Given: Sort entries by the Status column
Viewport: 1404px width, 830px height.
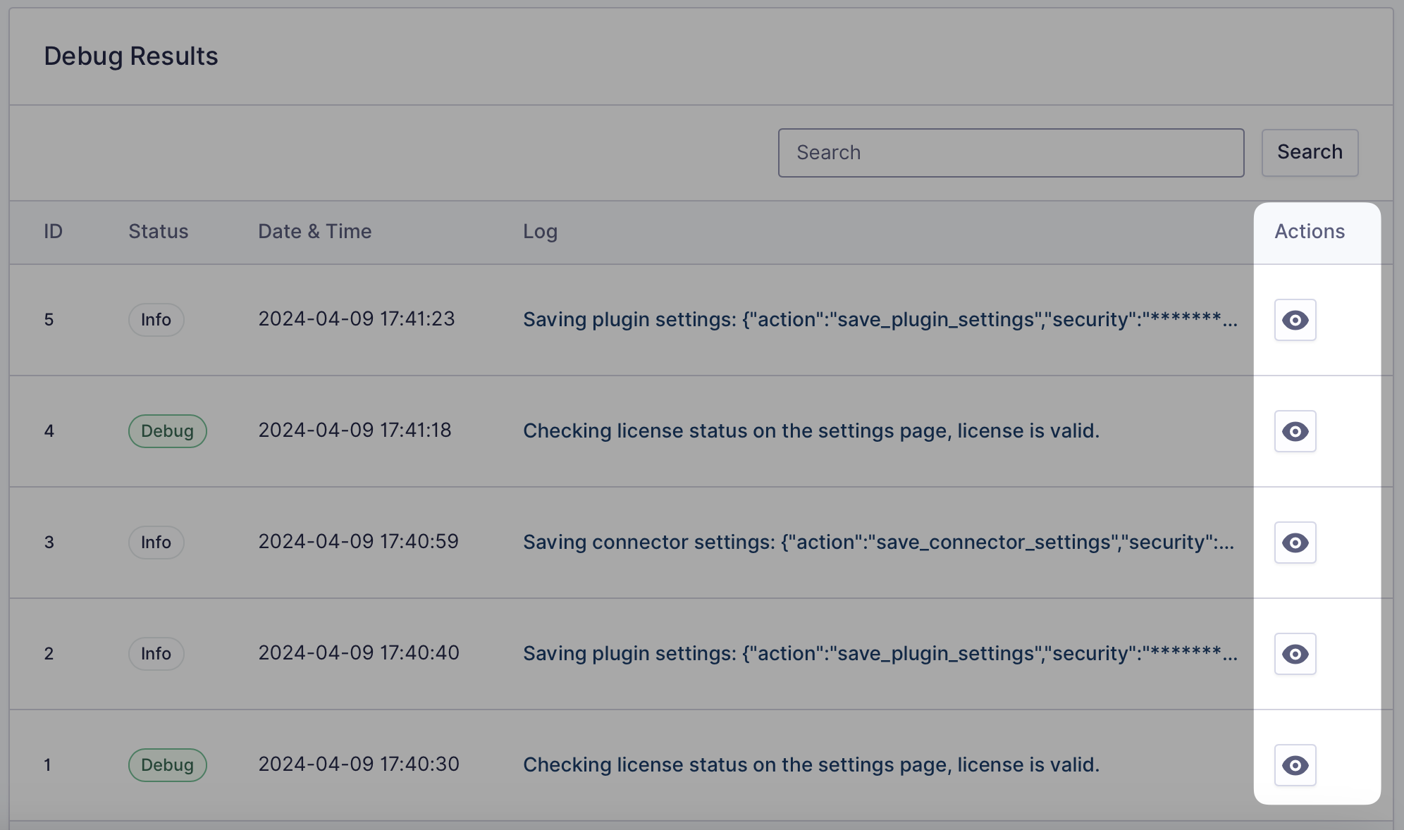Looking at the screenshot, I should [158, 231].
